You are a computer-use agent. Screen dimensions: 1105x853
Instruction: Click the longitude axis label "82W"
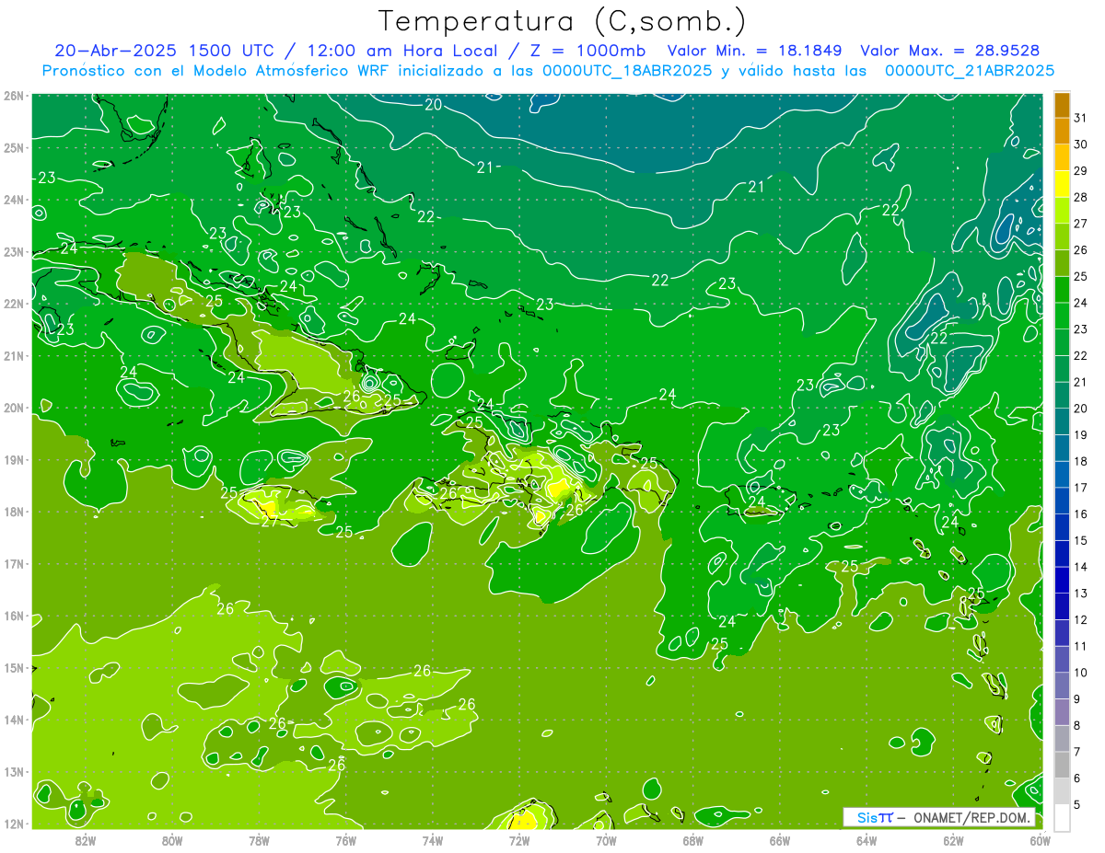click(x=85, y=840)
